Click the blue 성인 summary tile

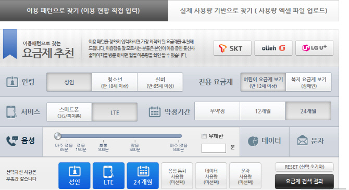click(x=74, y=176)
